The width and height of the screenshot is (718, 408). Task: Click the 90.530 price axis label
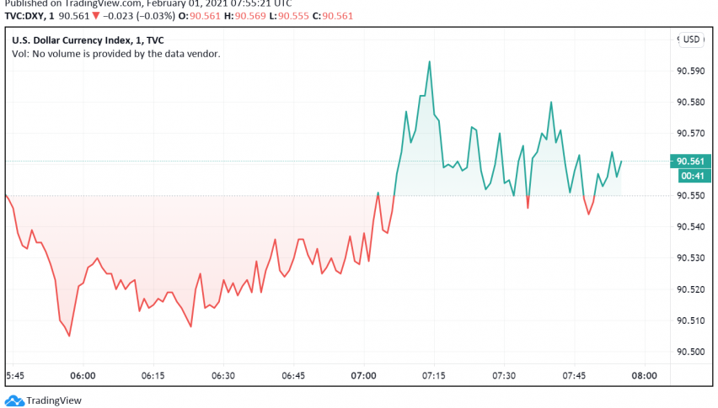click(x=690, y=258)
